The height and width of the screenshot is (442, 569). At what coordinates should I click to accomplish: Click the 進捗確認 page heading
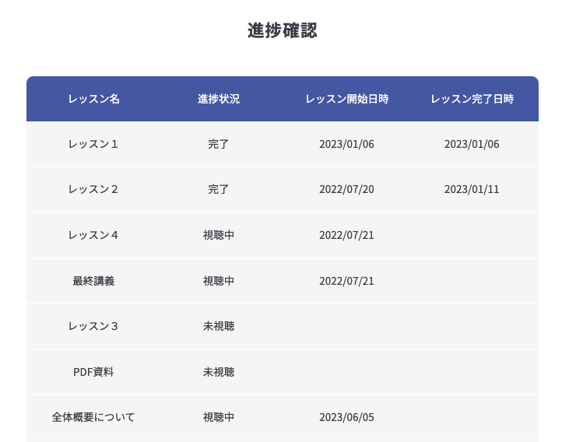pyautogui.click(x=283, y=30)
